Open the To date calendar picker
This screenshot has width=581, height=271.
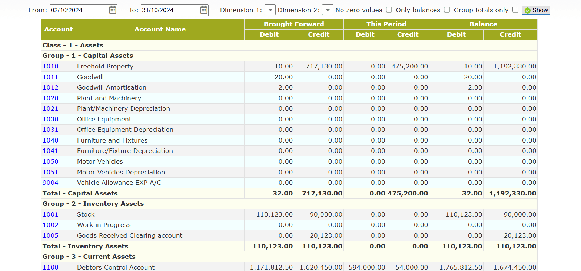[204, 10]
